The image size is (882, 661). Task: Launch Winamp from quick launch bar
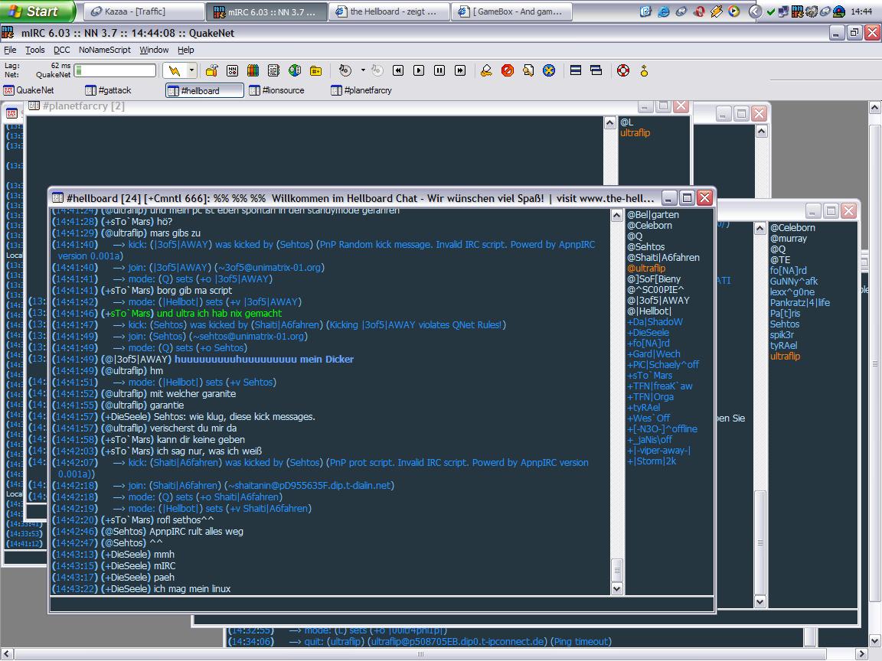tap(717, 11)
